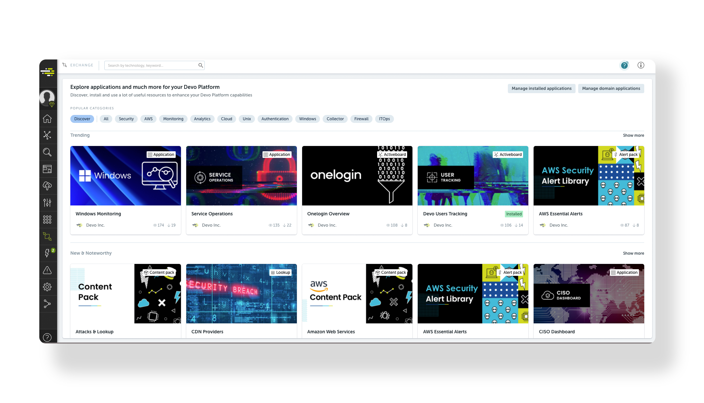The width and height of the screenshot is (704, 403).
Task: Click the lightning bolt icon with badge
Action: point(47,253)
